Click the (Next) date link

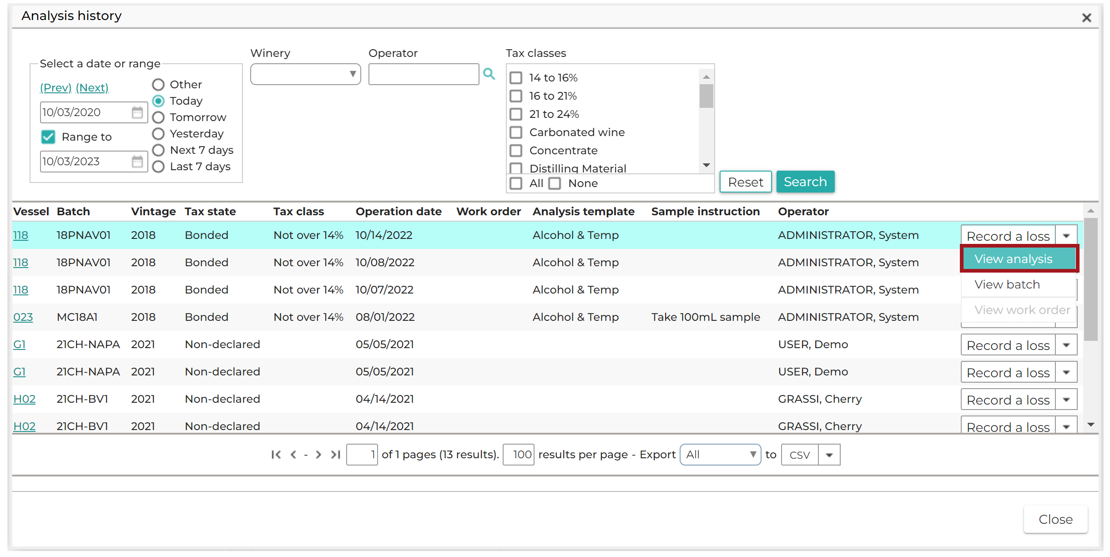(92, 87)
